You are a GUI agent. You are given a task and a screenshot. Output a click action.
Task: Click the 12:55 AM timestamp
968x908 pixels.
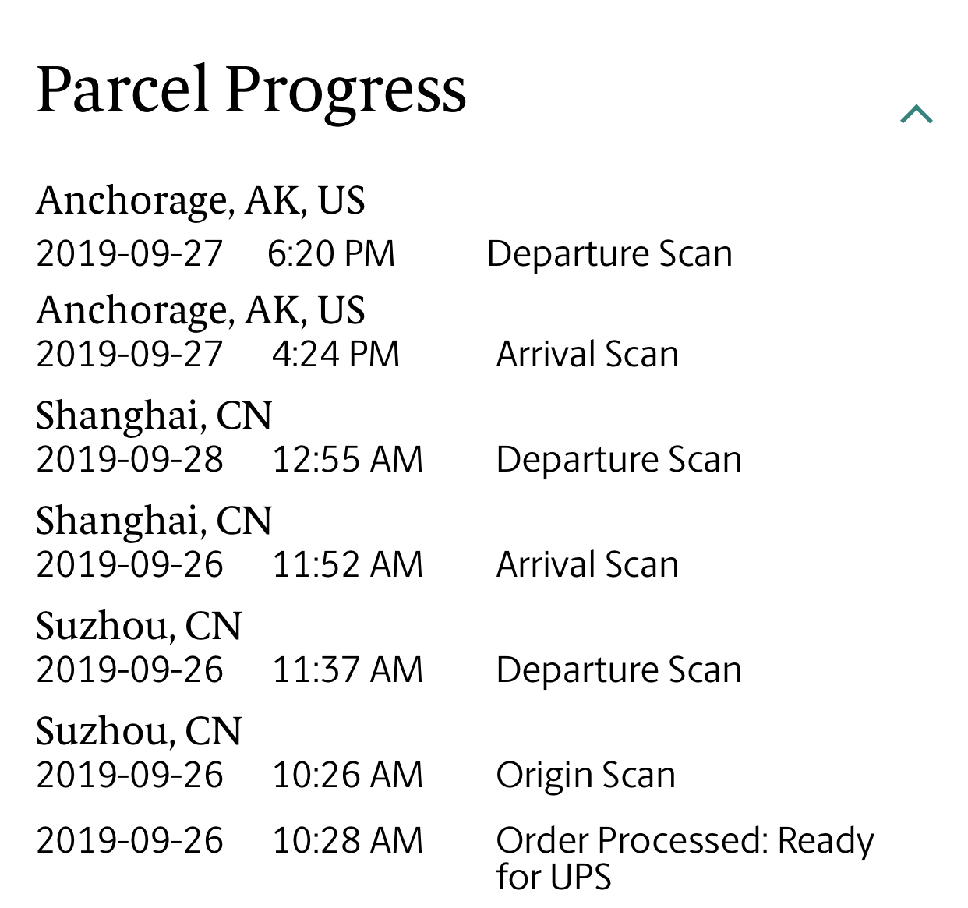click(x=348, y=460)
